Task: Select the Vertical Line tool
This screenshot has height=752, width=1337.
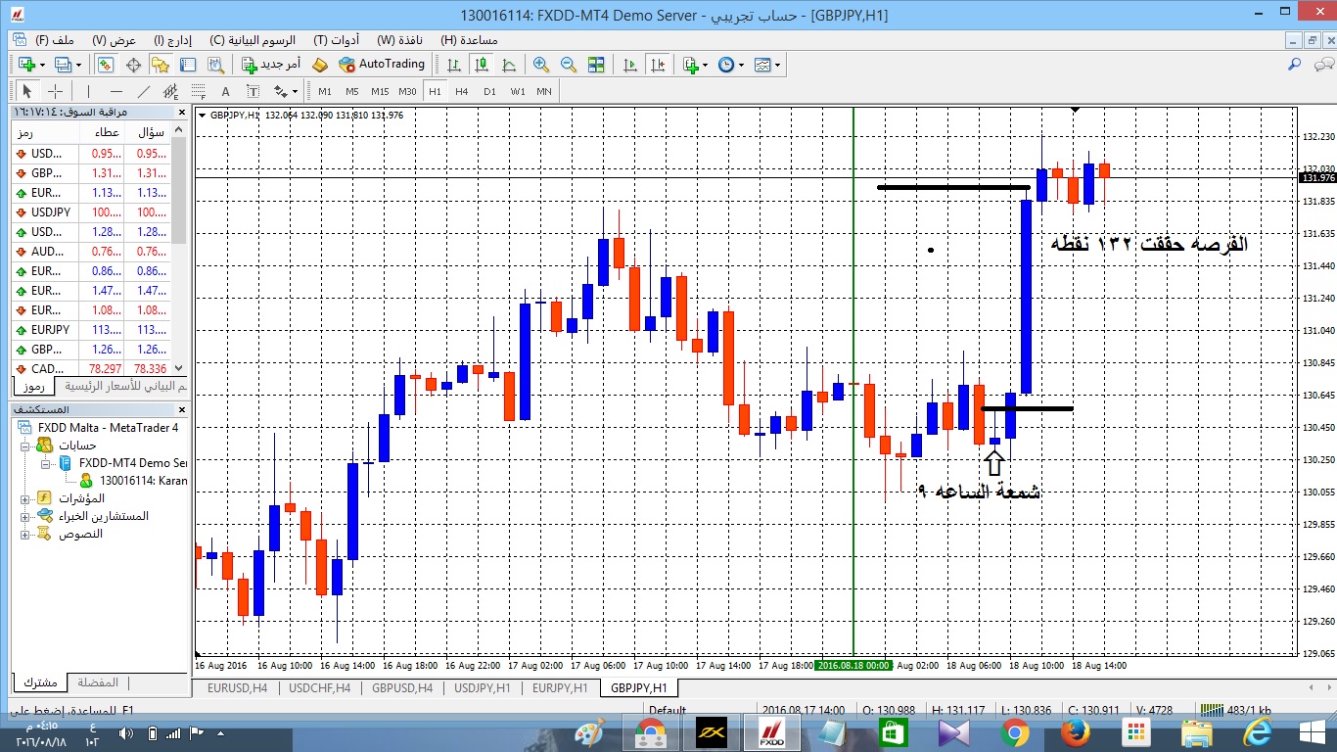Action: pos(89,91)
